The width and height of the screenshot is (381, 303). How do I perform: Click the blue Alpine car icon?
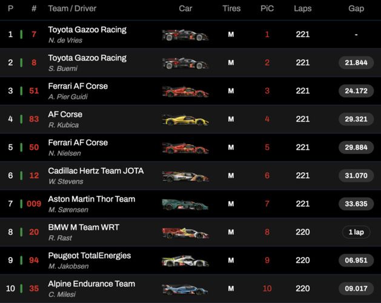(x=185, y=289)
